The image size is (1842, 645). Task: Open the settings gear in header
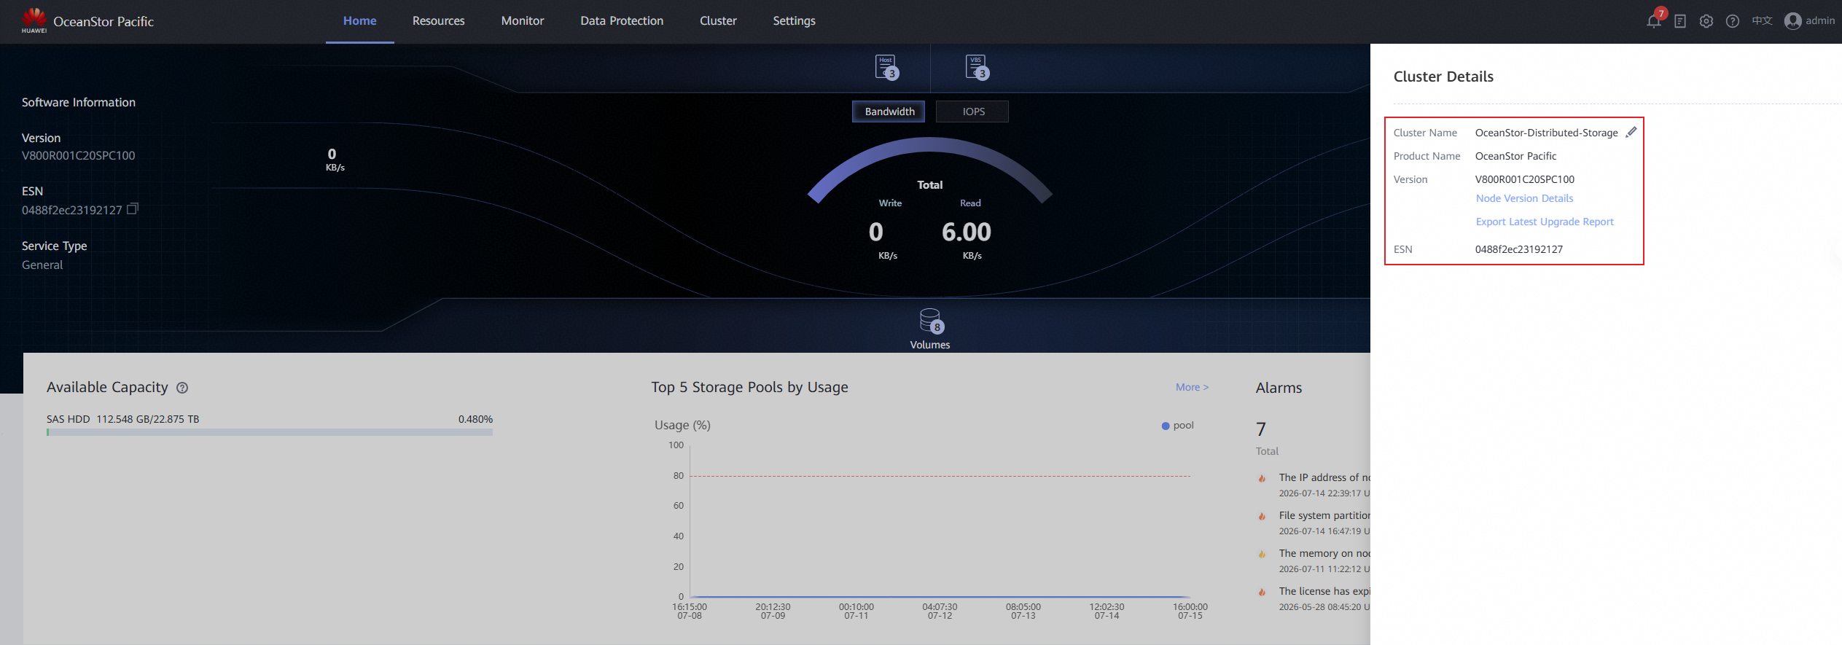(x=1706, y=21)
